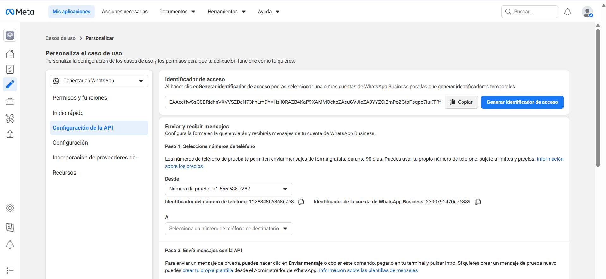Open the briefcase sidebar icon
This screenshot has width=606, height=279.
[10, 102]
